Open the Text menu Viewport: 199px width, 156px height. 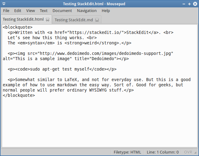44,10
